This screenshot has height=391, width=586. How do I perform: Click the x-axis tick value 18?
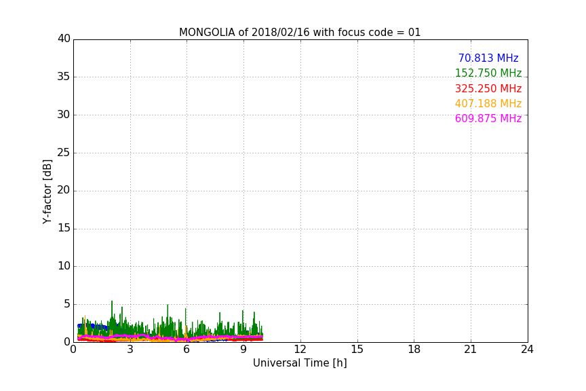pyautogui.click(x=414, y=350)
